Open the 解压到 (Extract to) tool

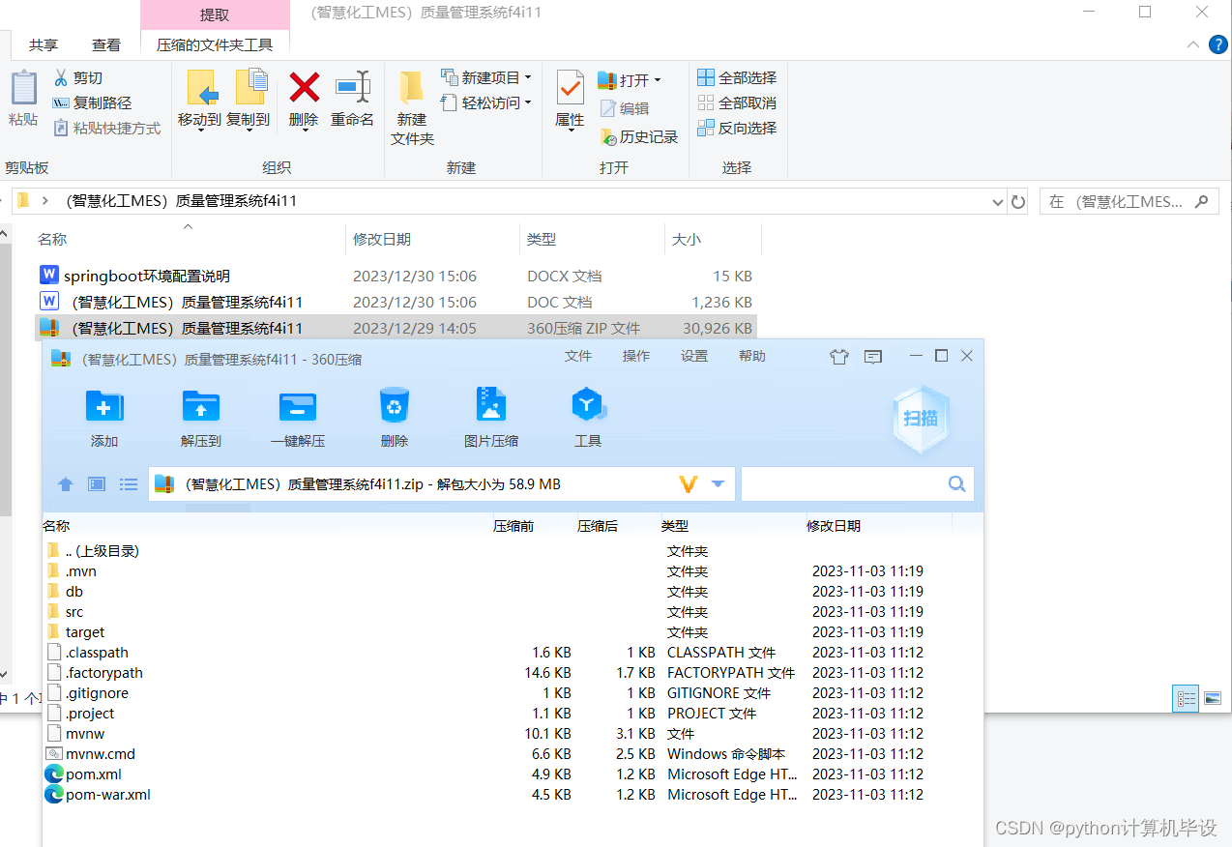tap(200, 416)
